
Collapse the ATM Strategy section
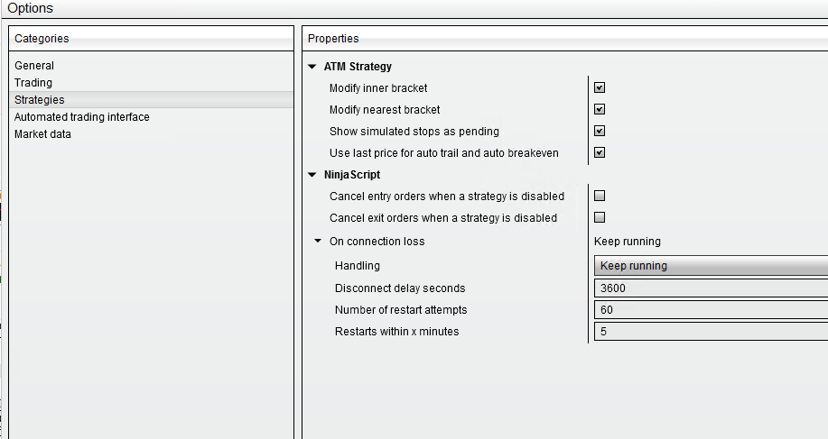pos(312,67)
